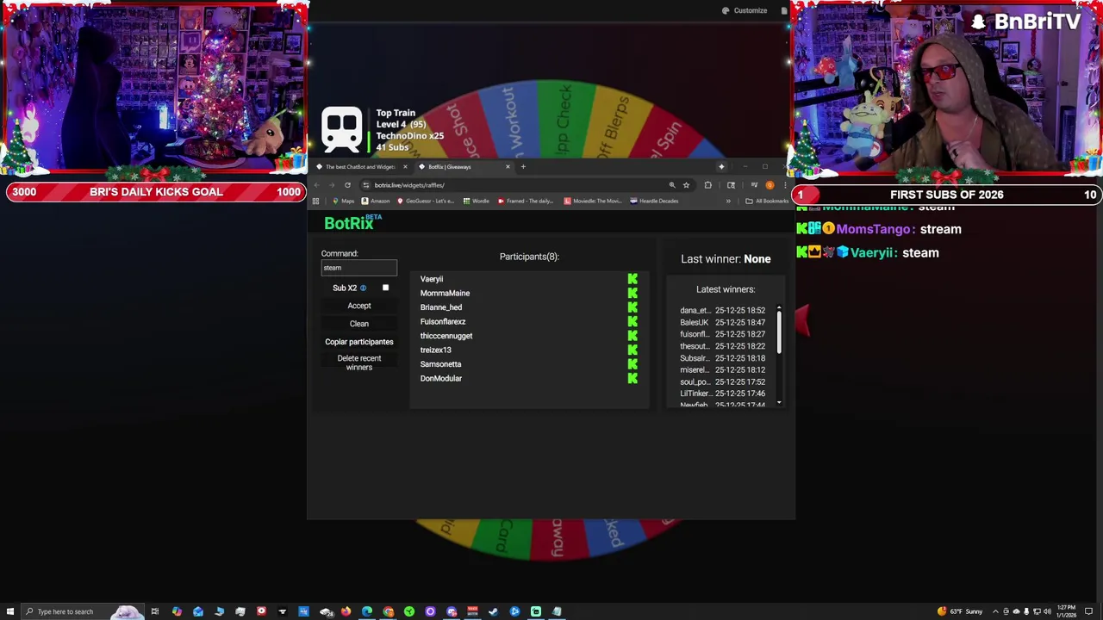Click the Kick icon beside Vaeryii
This screenshot has height=620, width=1103.
tap(633, 279)
